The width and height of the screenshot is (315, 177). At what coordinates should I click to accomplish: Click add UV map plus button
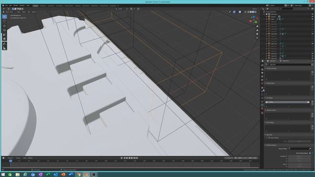click(x=312, y=102)
